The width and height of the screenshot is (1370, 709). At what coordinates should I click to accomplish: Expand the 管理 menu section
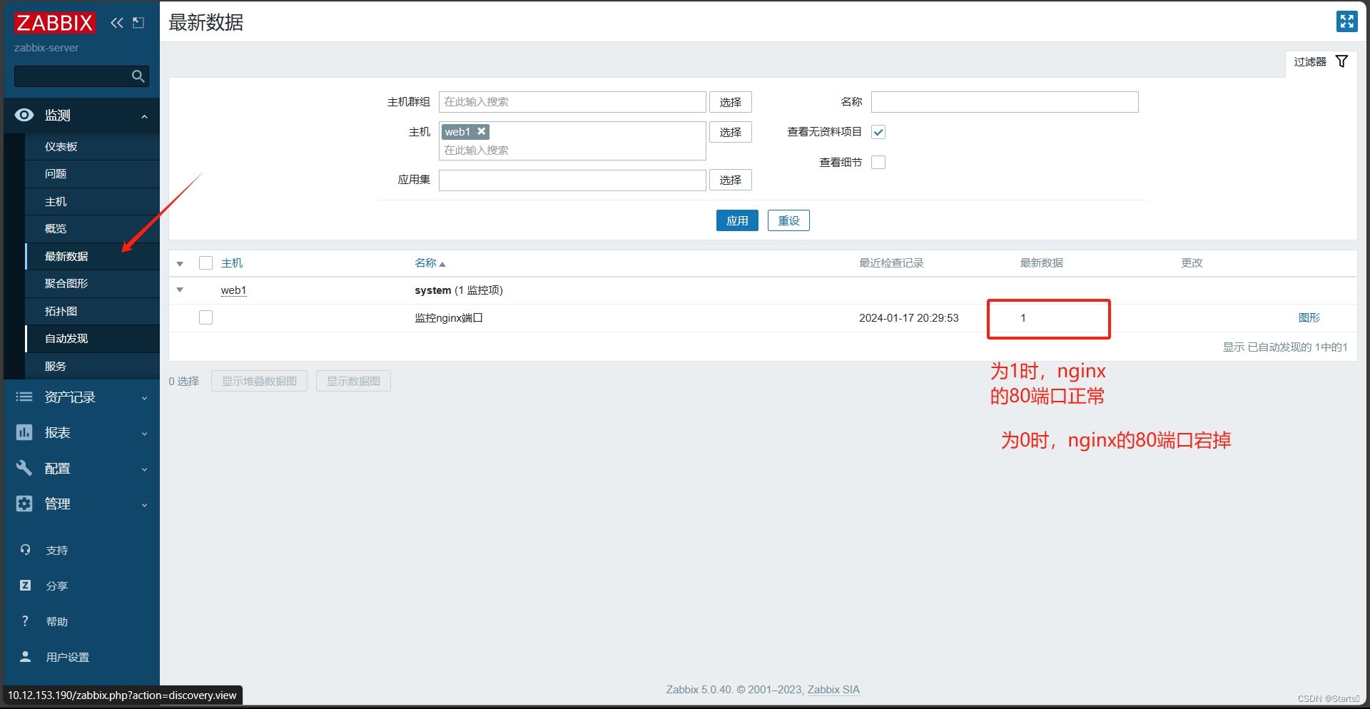pos(144,505)
